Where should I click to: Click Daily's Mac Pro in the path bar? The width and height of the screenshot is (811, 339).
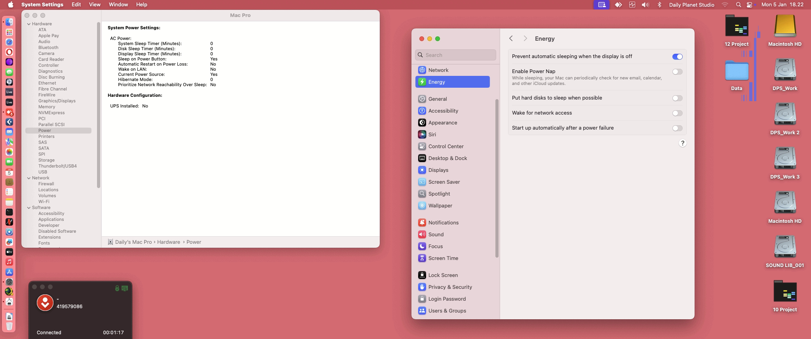click(130, 242)
